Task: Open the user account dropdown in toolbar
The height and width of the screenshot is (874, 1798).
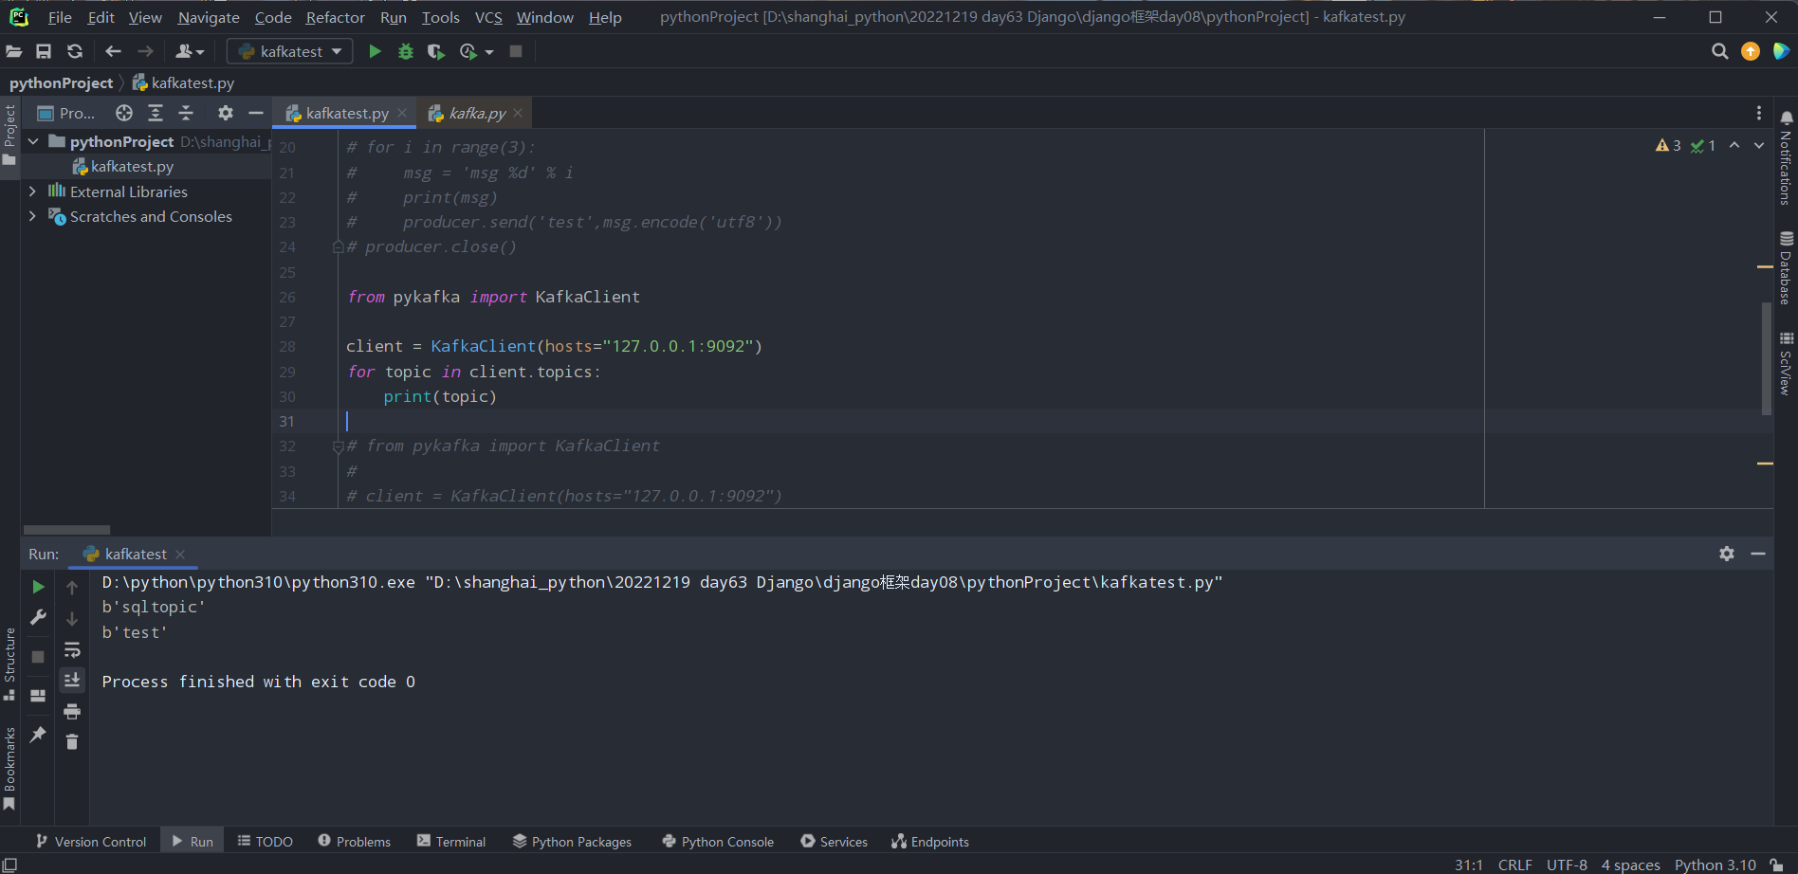Action: (x=190, y=51)
